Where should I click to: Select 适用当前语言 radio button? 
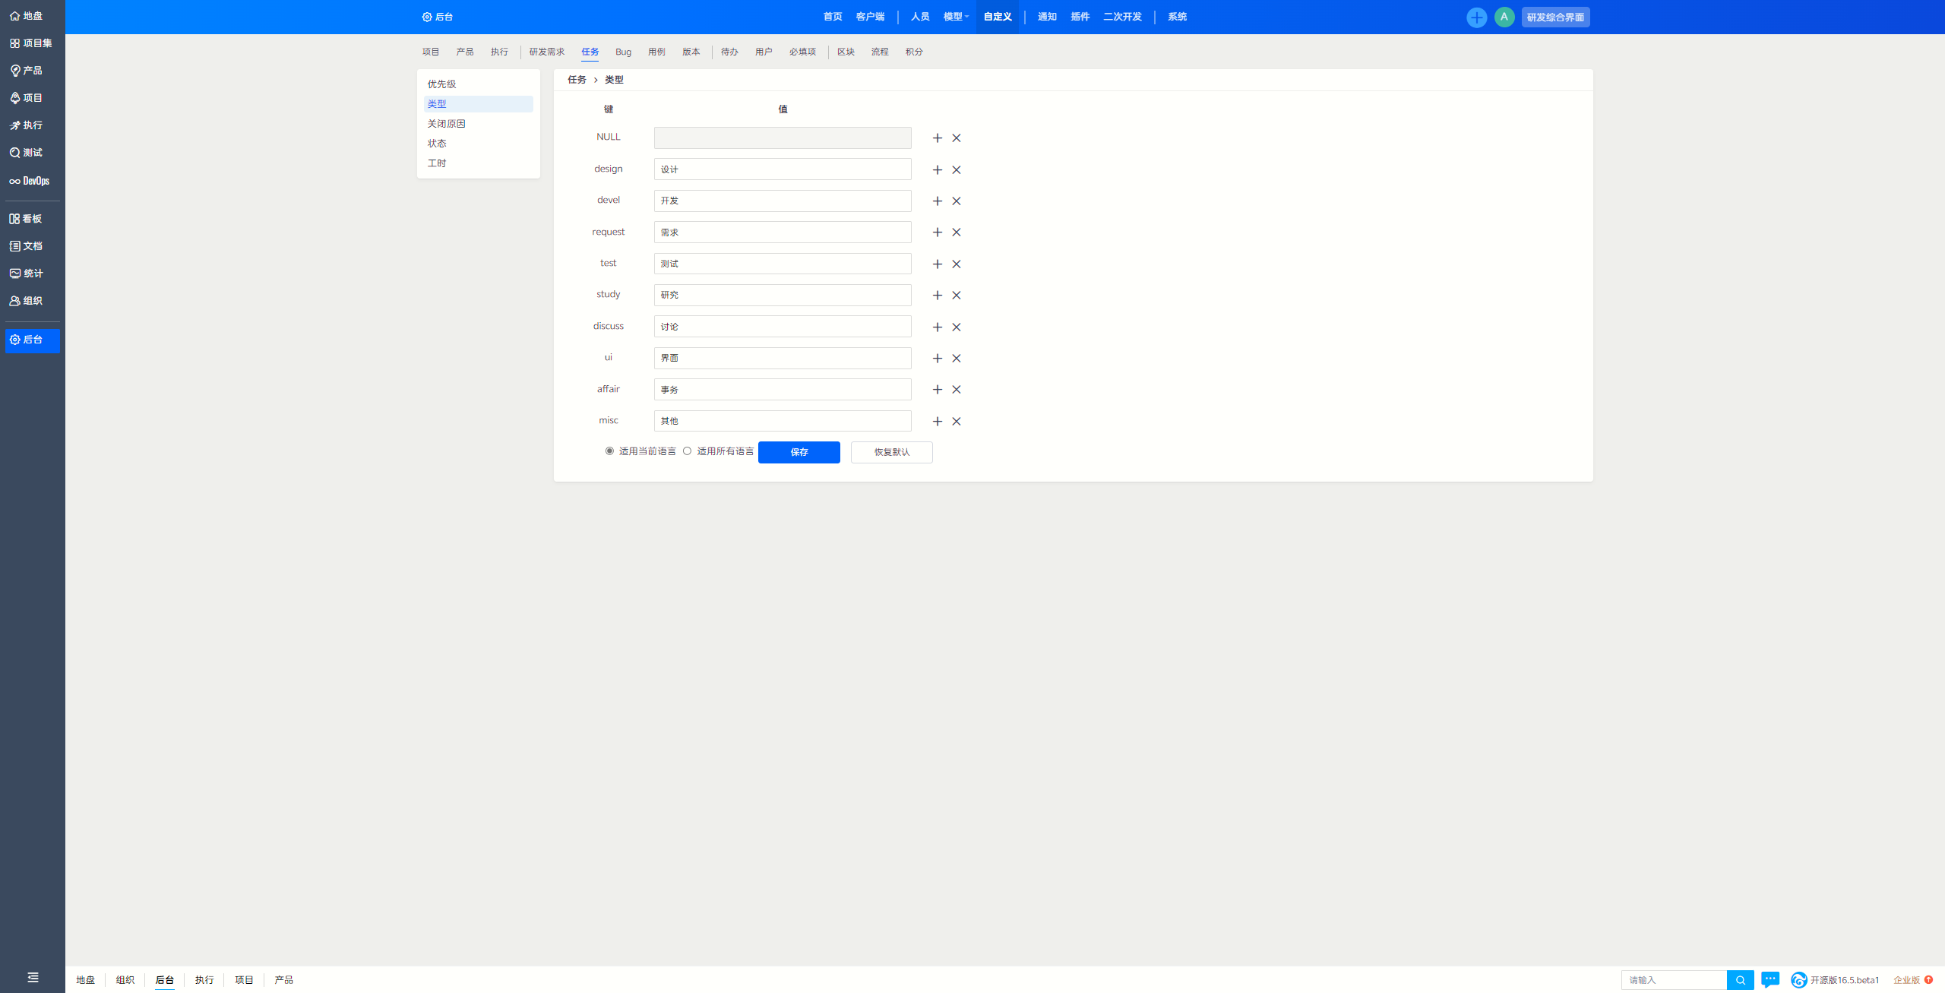point(609,451)
